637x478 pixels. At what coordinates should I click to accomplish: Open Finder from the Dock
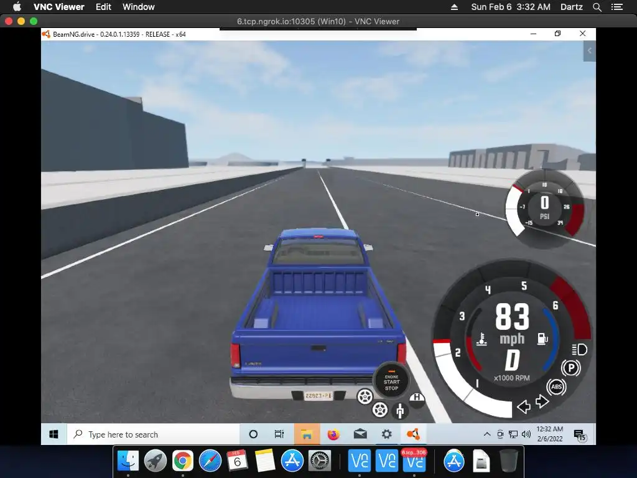(x=128, y=461)
